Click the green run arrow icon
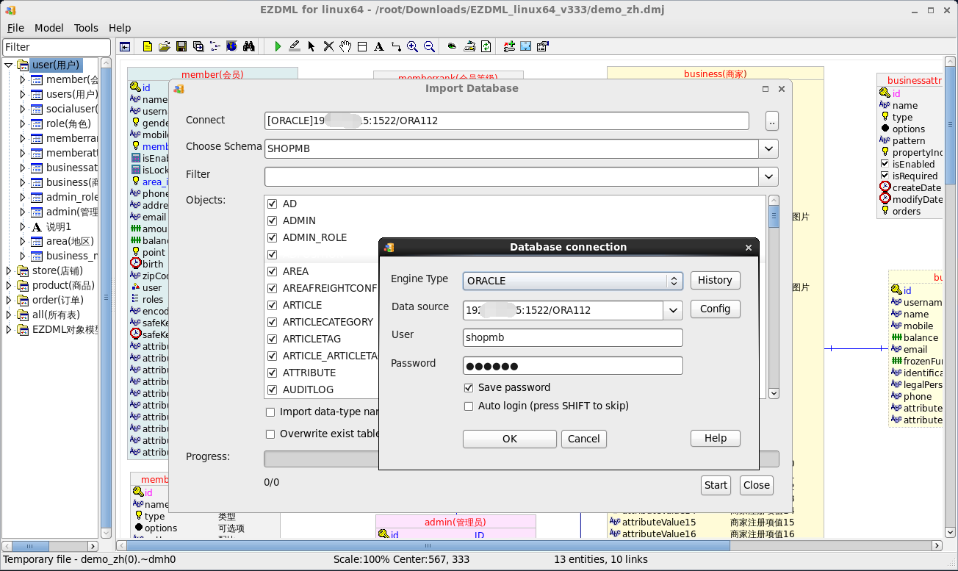 [278, 46]
